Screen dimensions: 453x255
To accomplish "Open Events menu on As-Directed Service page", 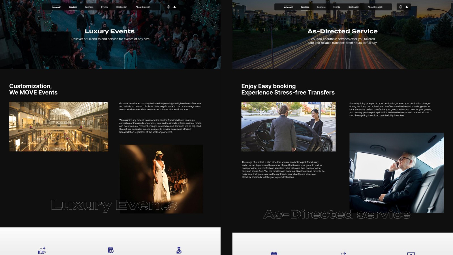I will pyautogui.click(x=337, y=7).
